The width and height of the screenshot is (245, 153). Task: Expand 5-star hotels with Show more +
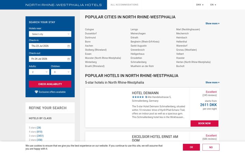(212, 82)
